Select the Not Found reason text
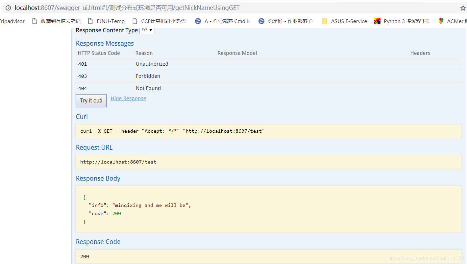This screenshot has width=467, height=264. point(148,88)
